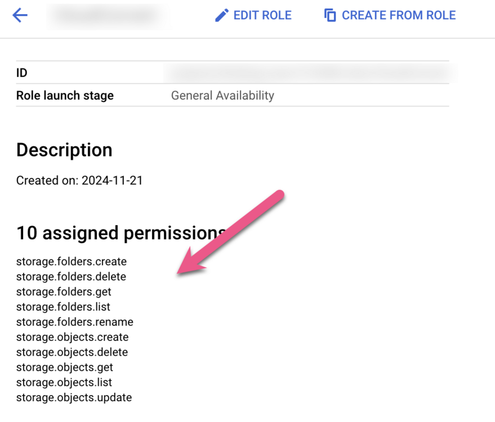Select the storage.objects.list permission
Image resolution: width=495 pixels, height=422 pixels.
[x=64, y=383]
